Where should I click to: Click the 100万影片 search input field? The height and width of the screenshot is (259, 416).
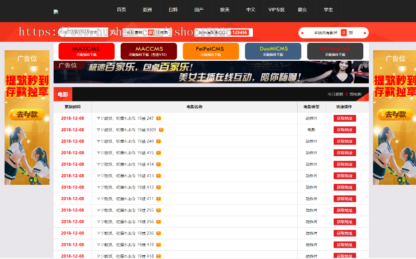[x=83, y=33]
